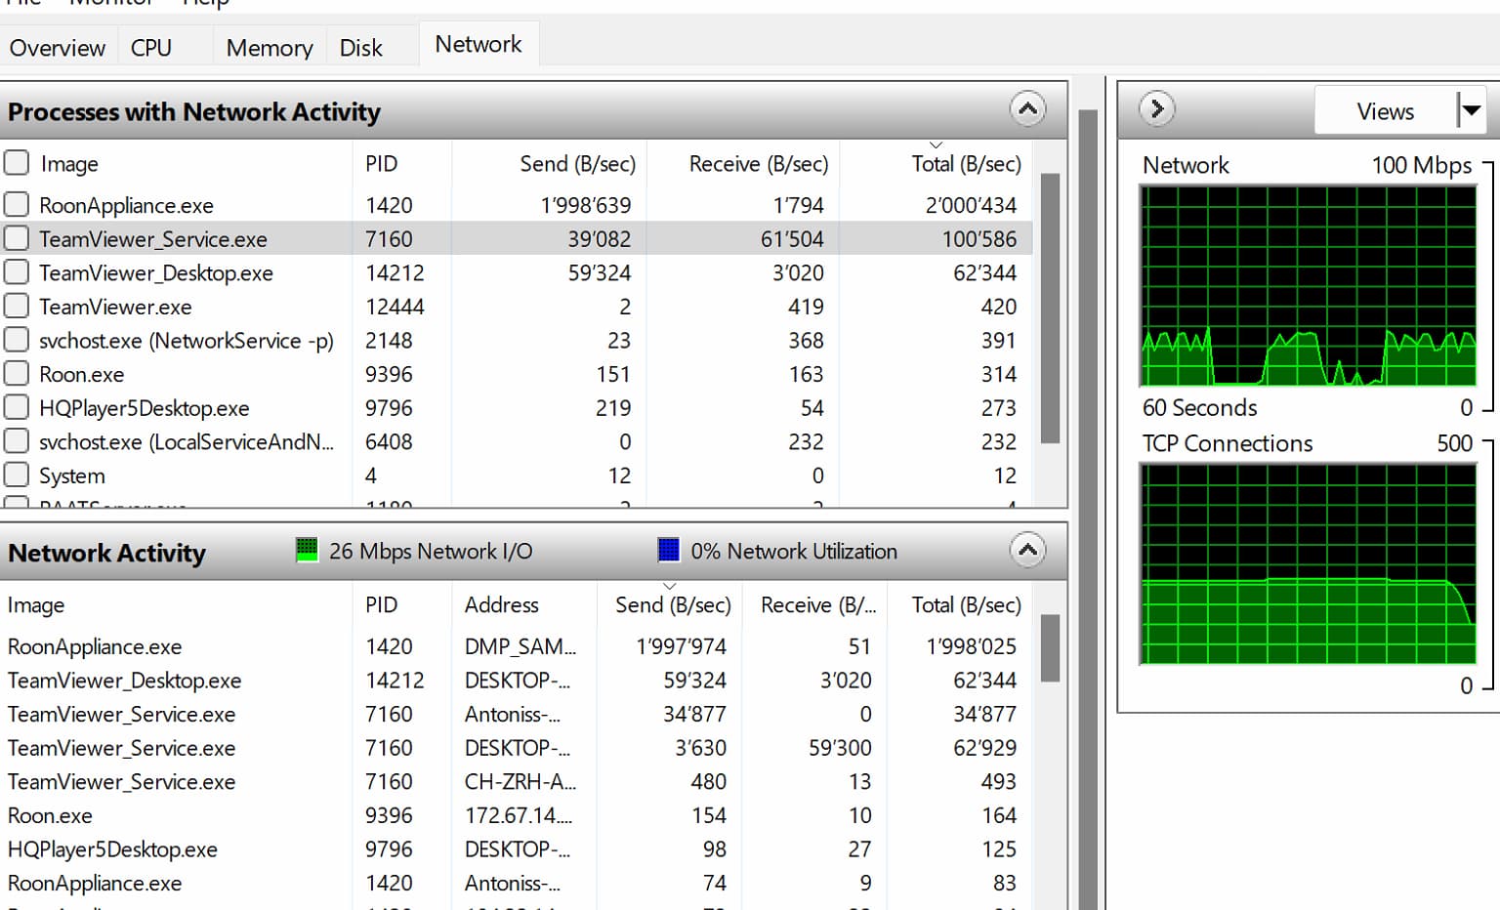Viewport: 1500px width, 910px height.
Task: Click the main pane vertical scrollbar
Action: point(1088,508)
